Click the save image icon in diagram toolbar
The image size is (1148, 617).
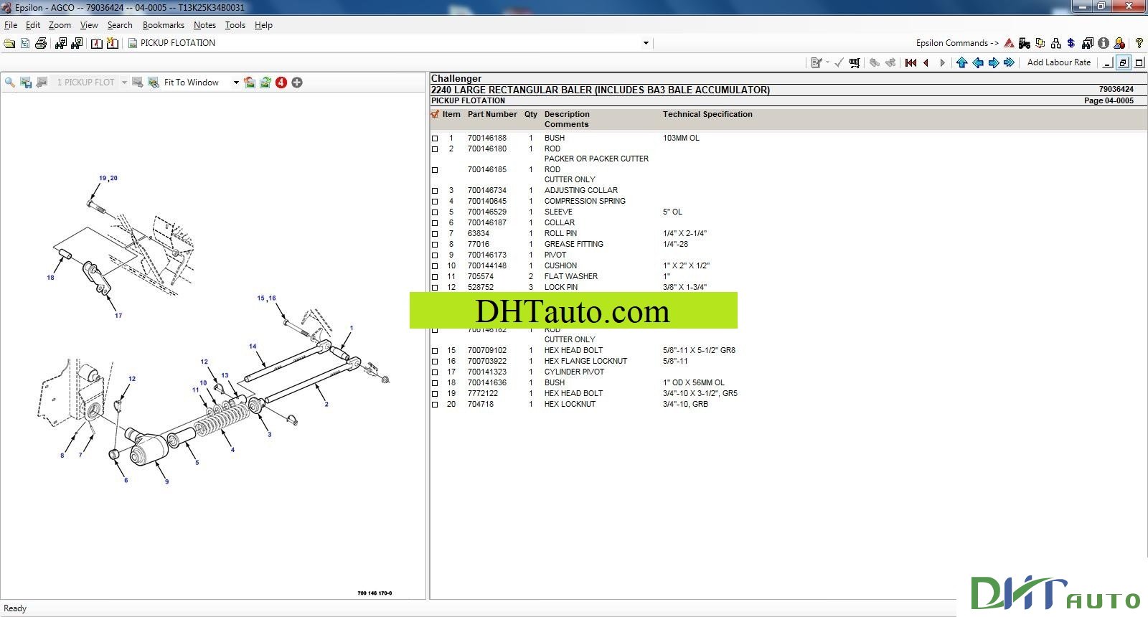pyautogui.click(x=26, y=83)
